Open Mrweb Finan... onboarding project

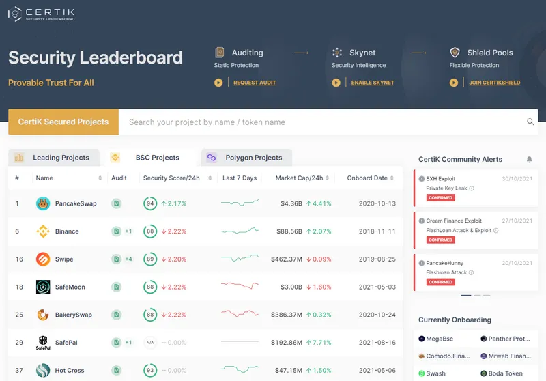506,356
